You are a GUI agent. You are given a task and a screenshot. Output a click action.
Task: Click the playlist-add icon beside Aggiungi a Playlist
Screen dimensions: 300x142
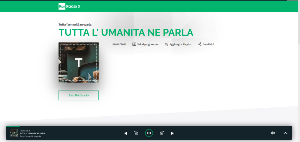pos(166,44)
